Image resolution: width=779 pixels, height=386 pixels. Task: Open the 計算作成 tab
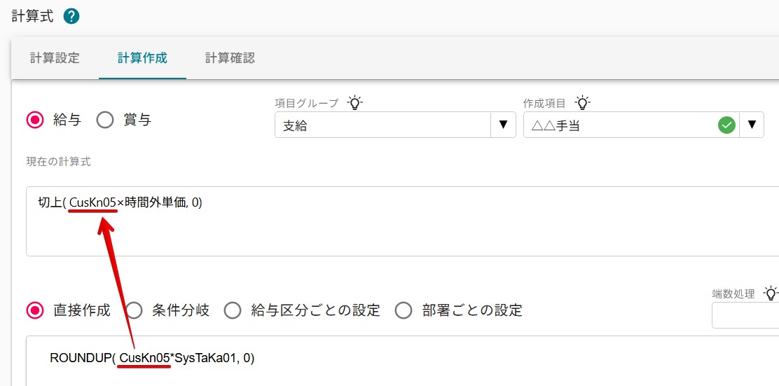tap(143, 57)
